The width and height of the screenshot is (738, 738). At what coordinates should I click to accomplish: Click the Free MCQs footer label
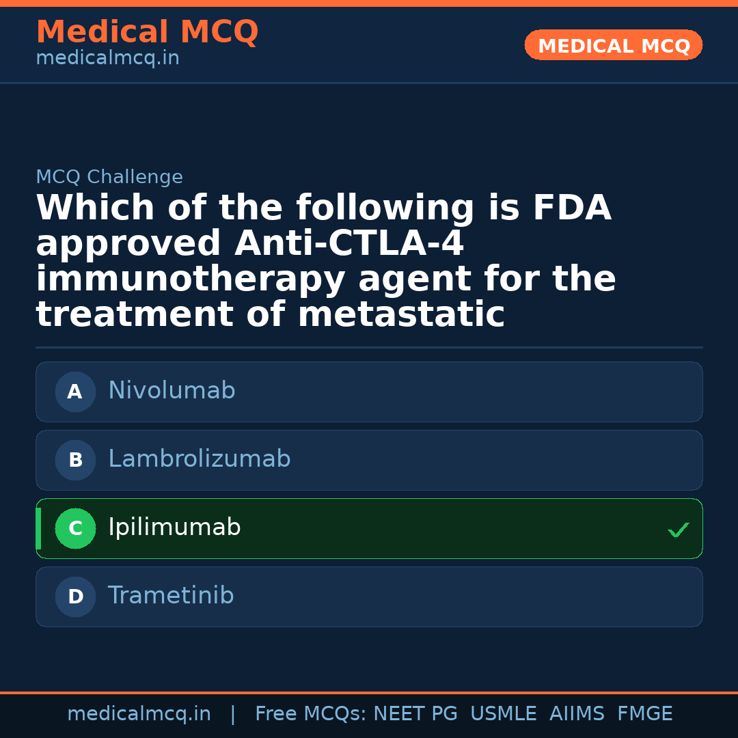311,714
